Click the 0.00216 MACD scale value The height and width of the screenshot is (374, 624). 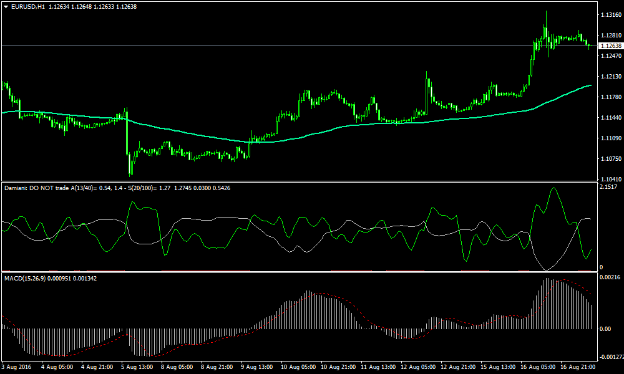(x=608, y=277)
